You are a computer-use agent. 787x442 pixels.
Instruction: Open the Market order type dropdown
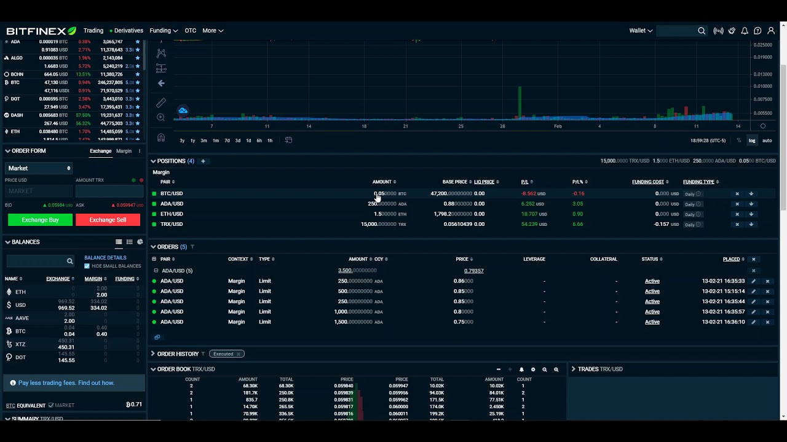[39, 168]
